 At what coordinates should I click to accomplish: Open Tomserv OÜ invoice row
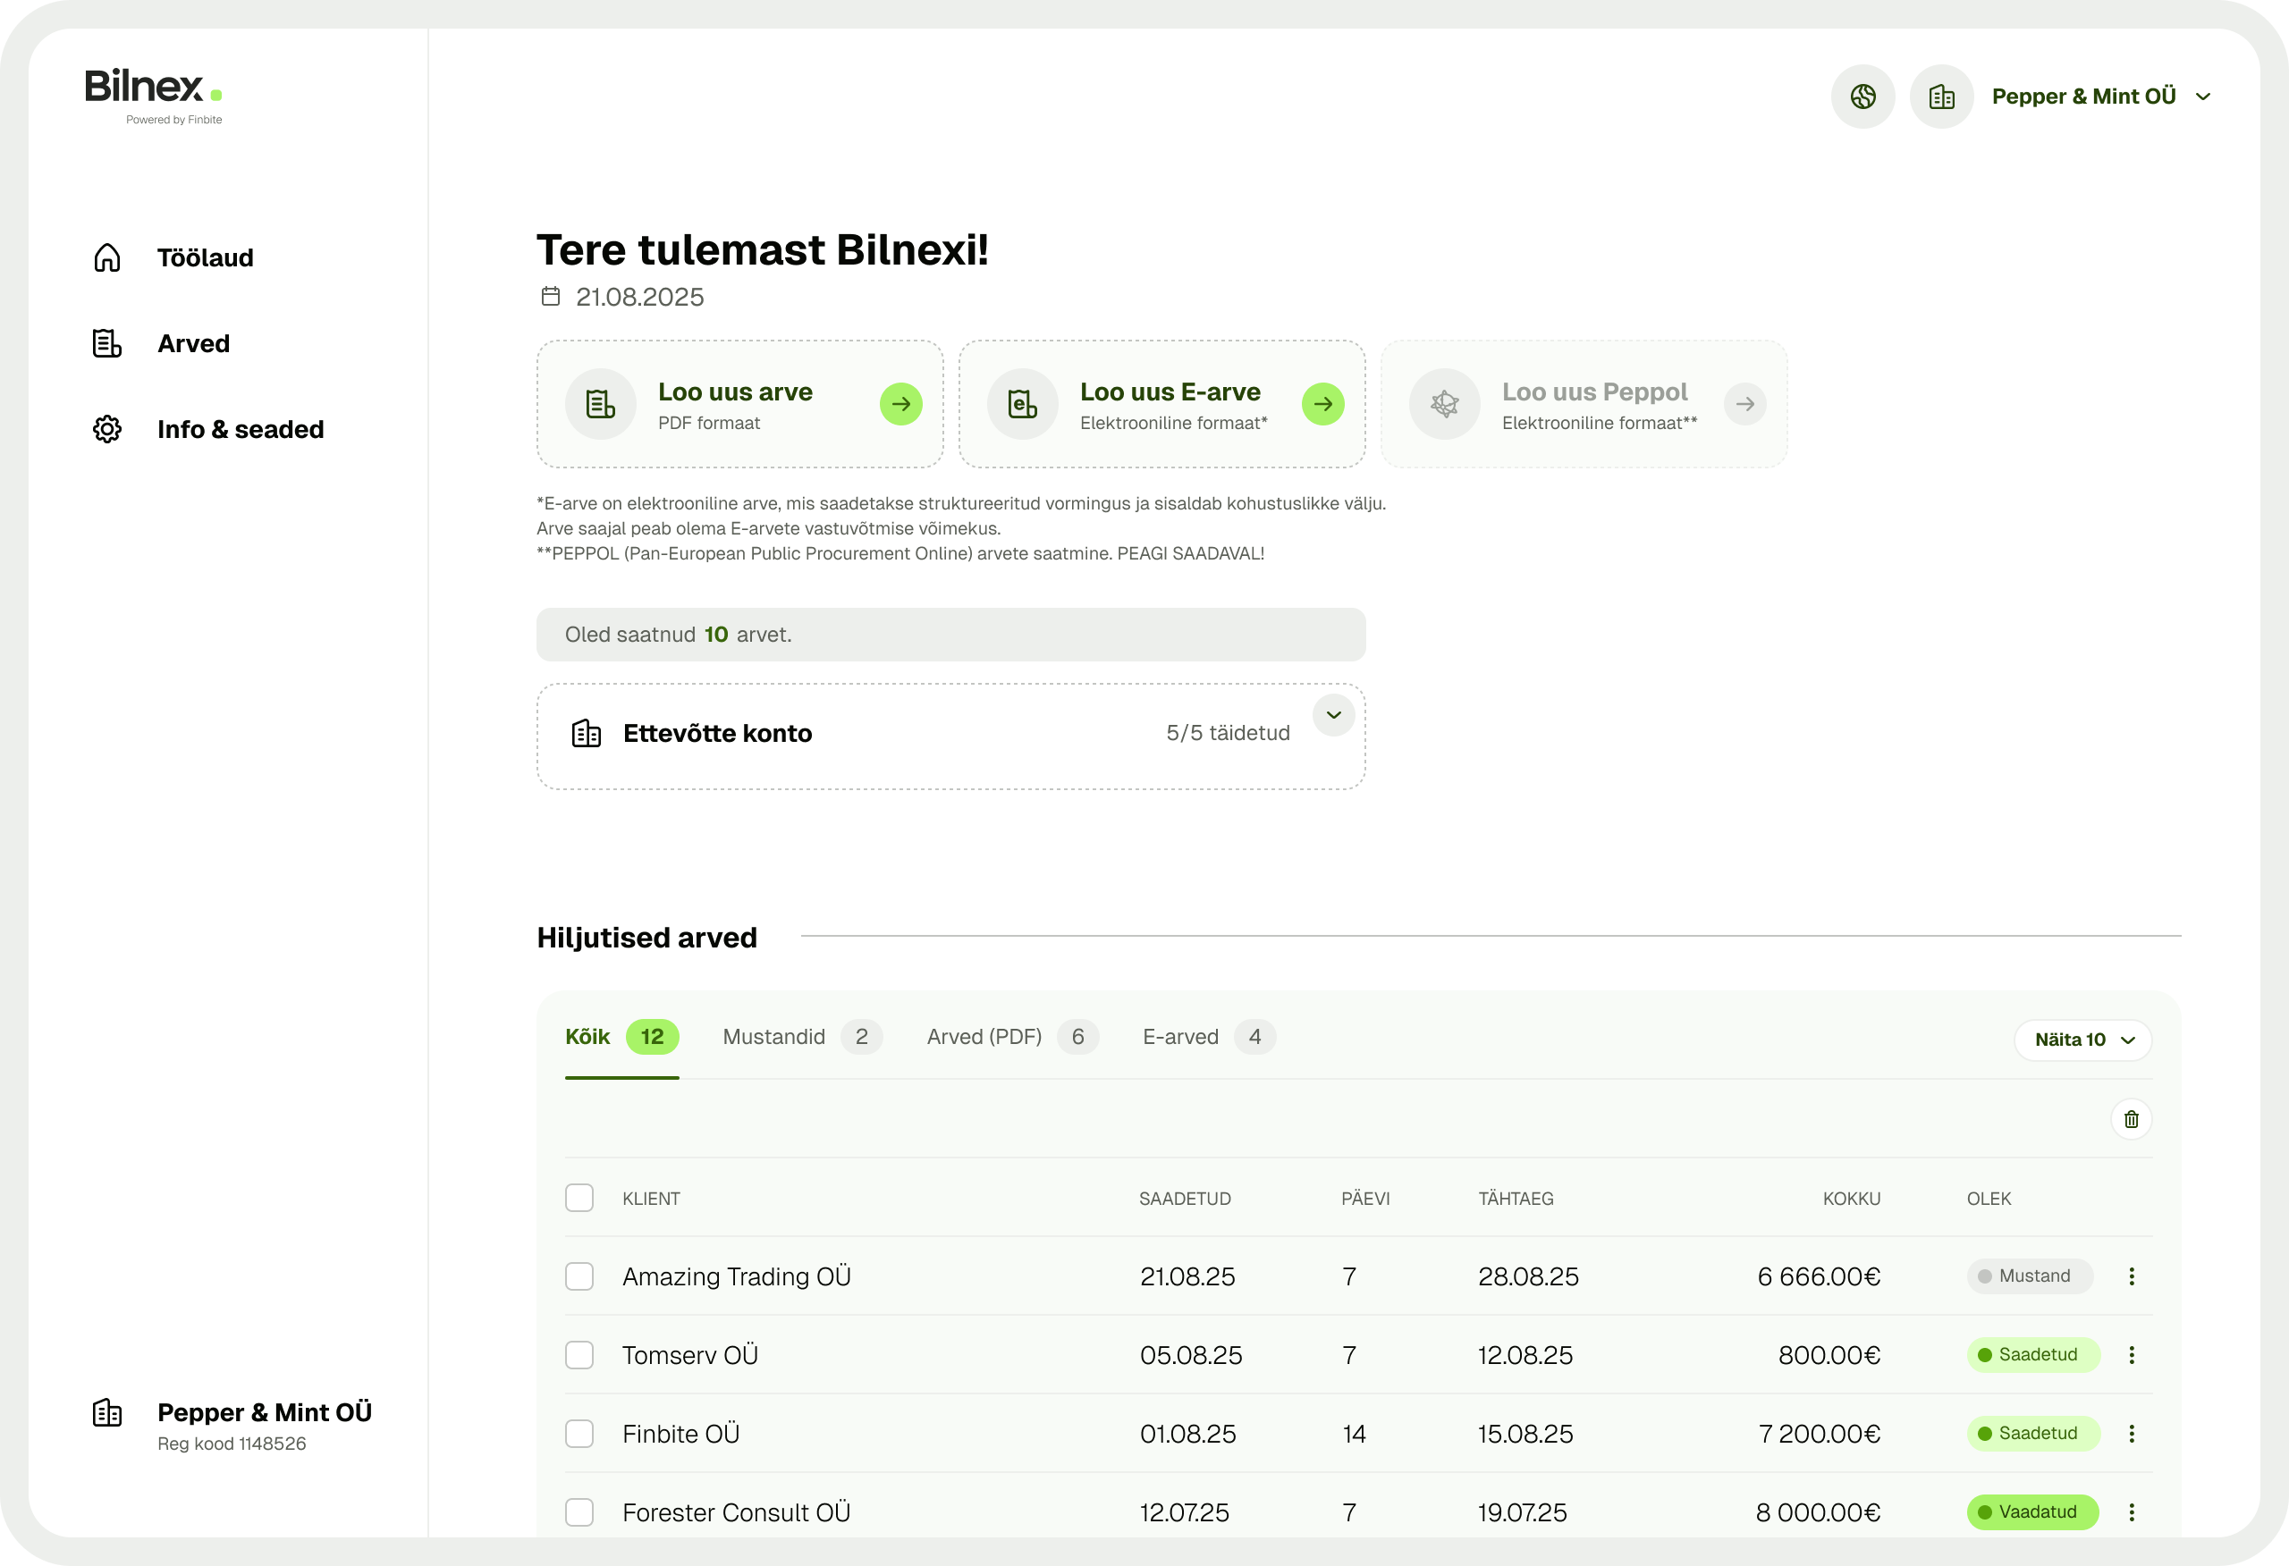click(1358, 1355)
